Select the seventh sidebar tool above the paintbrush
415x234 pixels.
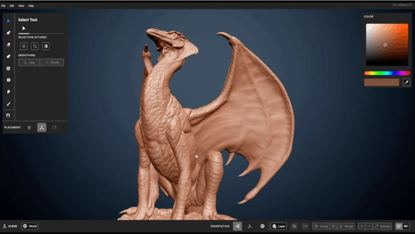coord(8,92)
